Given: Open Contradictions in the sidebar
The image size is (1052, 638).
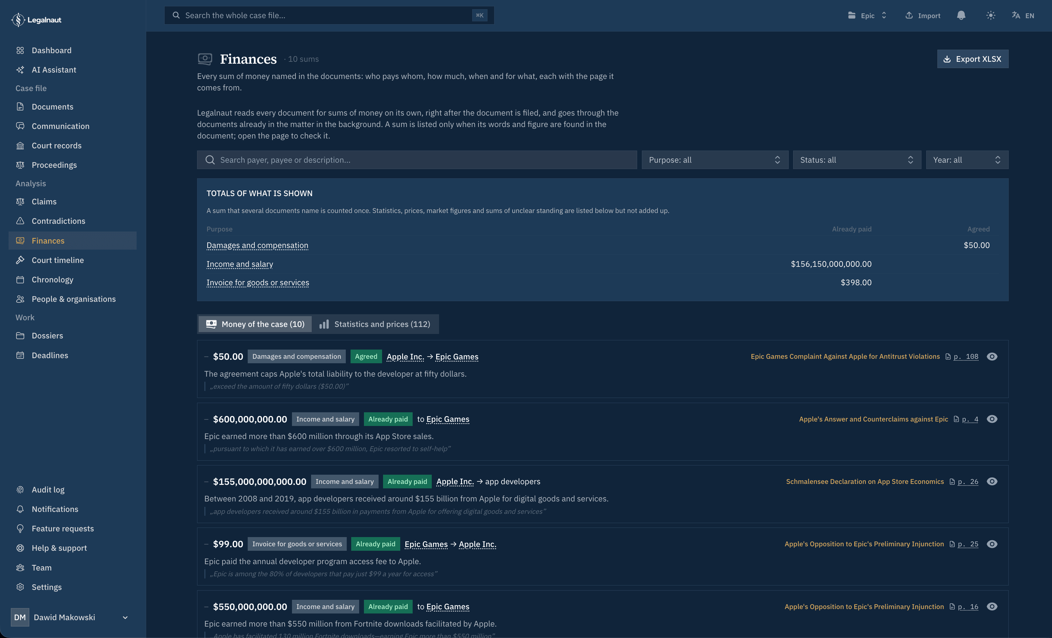Looking at the screenshot, I should (x=73, y=221).
